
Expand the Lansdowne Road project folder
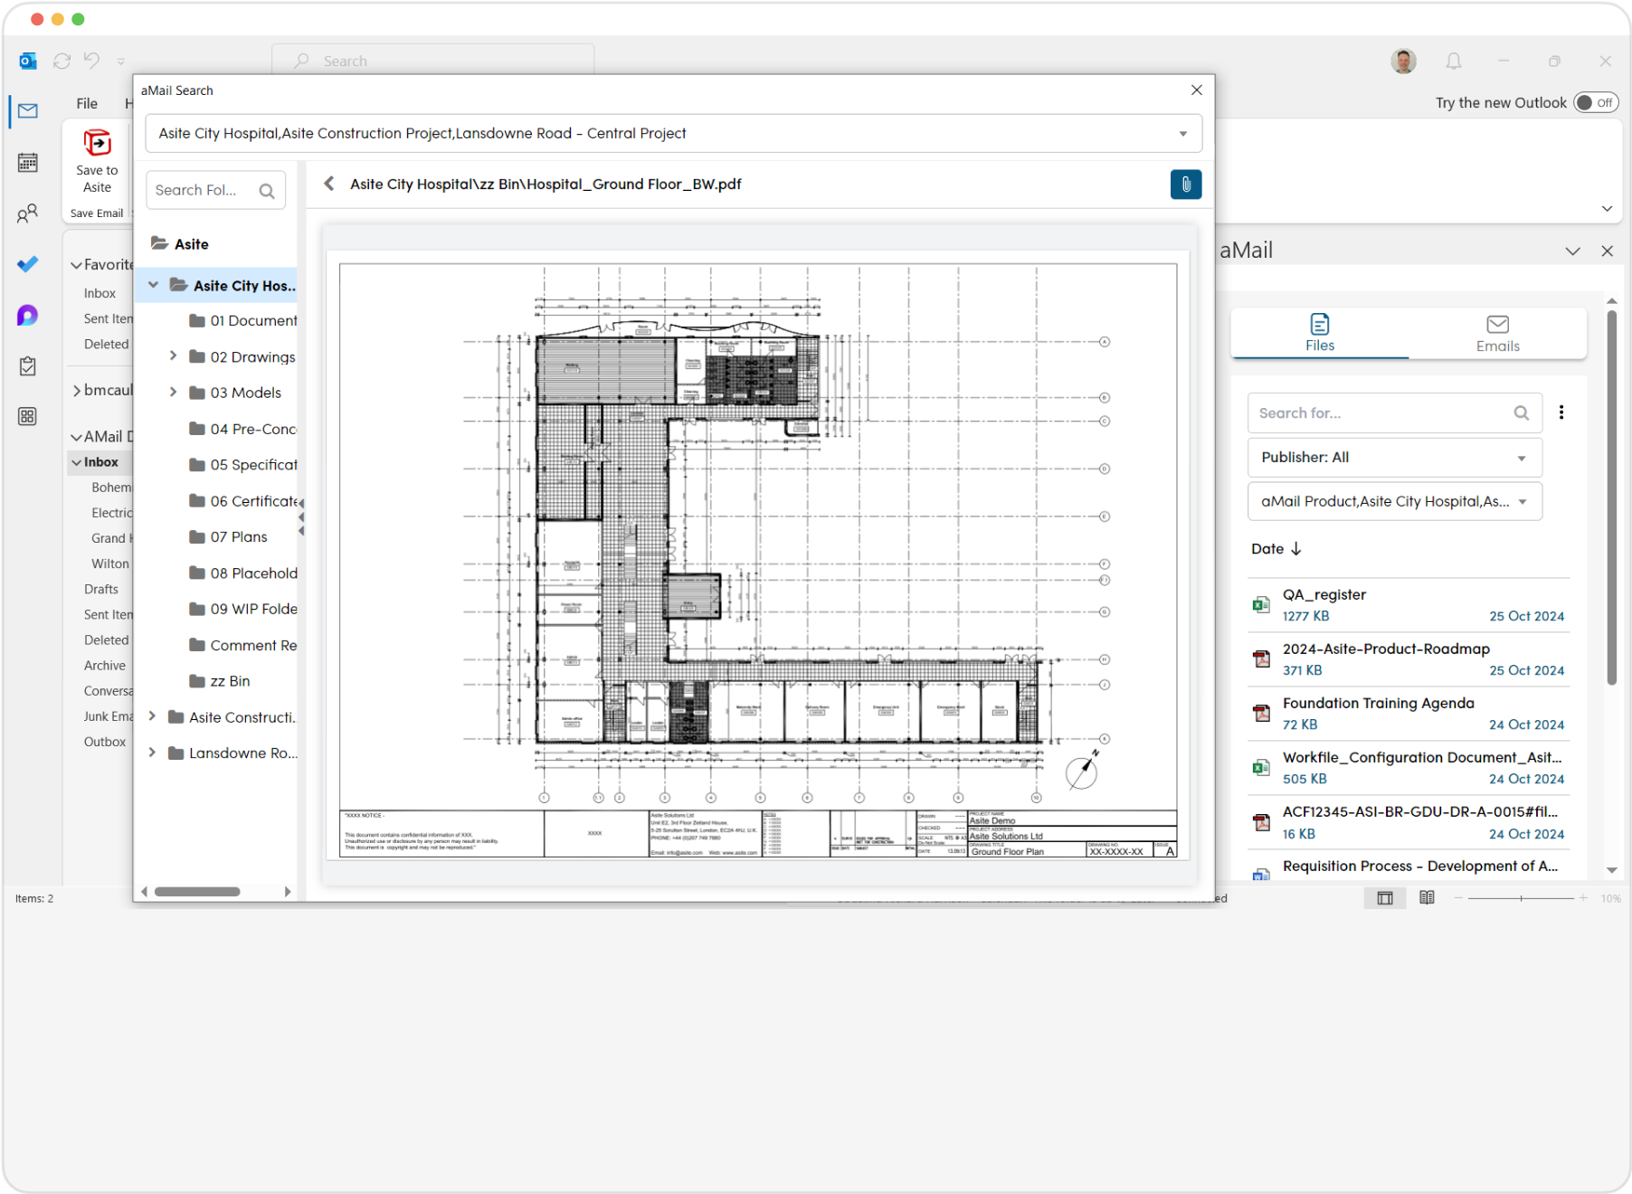[152, 753]
